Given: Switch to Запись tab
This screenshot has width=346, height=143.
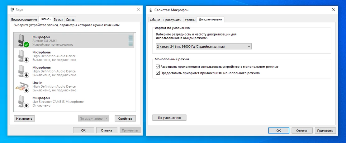Looking at the screenshot, I should tap(46, 19).
